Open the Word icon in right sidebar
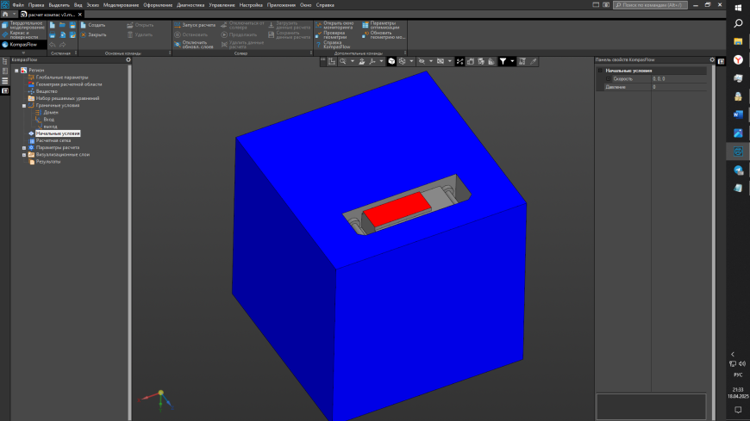This screenshot has width=750, height=421. [x=738, y=115]
